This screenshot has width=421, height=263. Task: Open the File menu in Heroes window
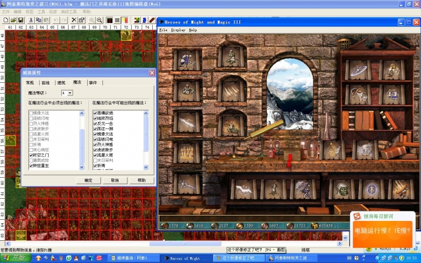(163, 30)
